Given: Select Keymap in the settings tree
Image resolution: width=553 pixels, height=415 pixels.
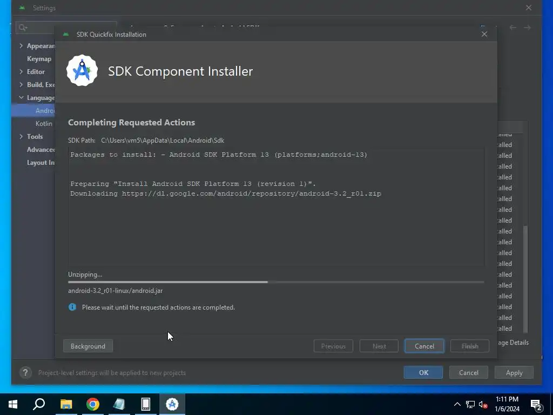Looking at the screenshot, I should click(39, 58).
